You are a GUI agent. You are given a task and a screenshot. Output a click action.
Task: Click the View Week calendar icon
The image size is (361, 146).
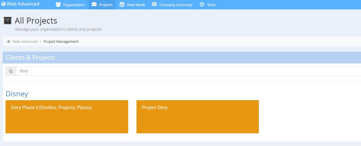point(122,5)
